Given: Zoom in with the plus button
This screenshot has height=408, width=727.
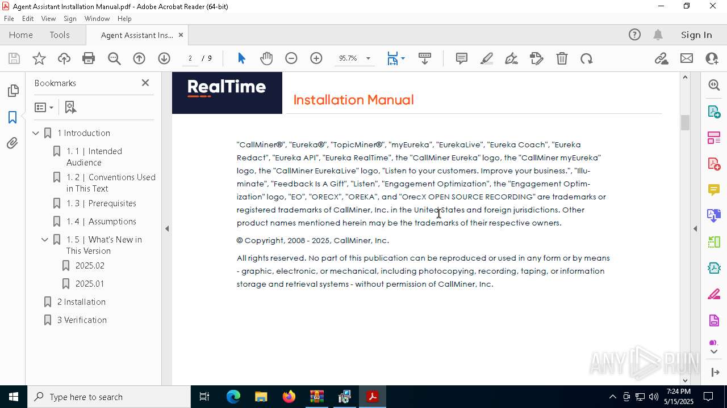Looking at the screenshot, I should 316,58.
